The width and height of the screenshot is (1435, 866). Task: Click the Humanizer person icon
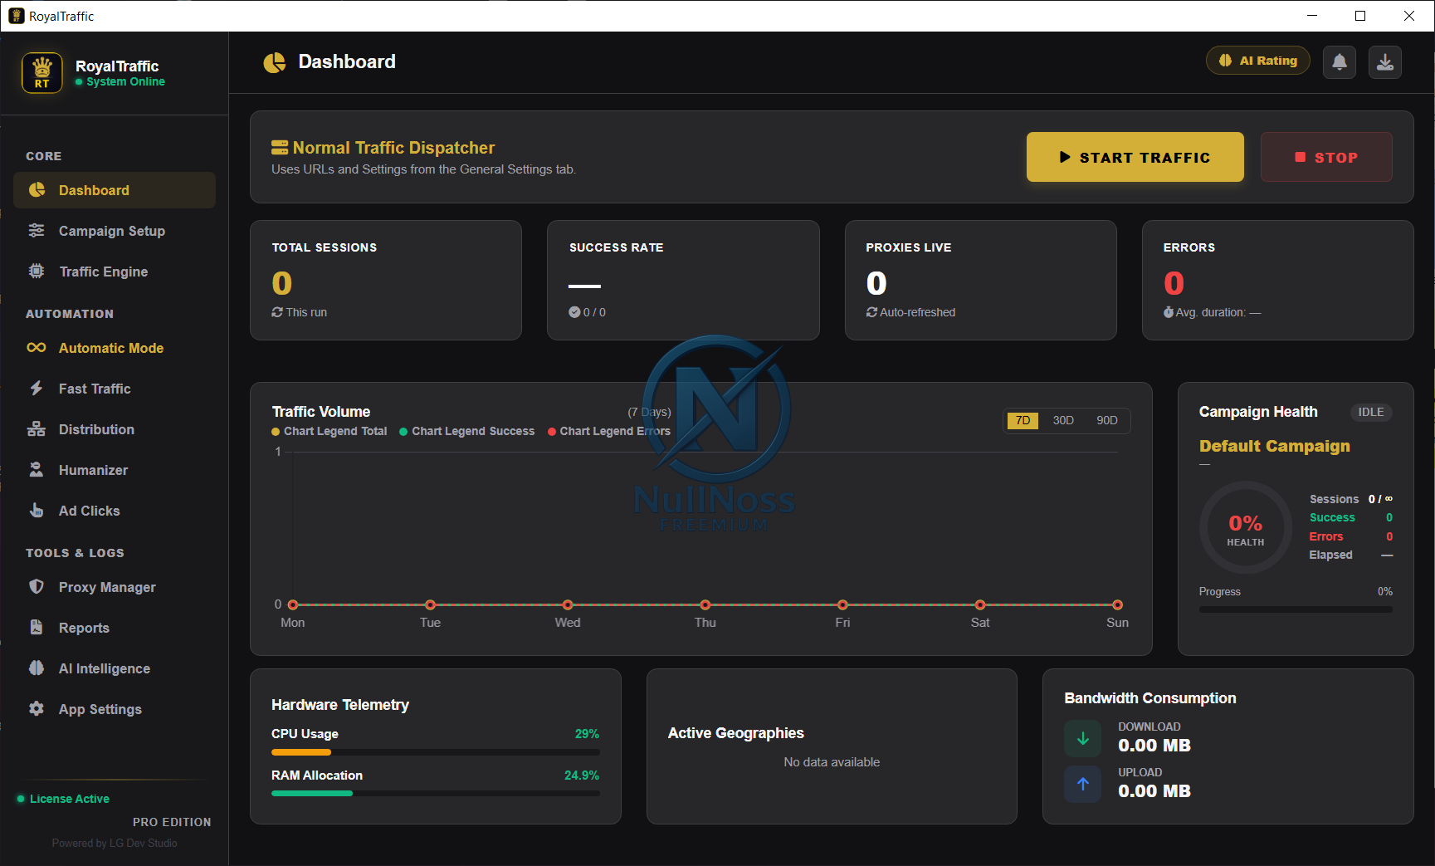(x=37, y=470)
